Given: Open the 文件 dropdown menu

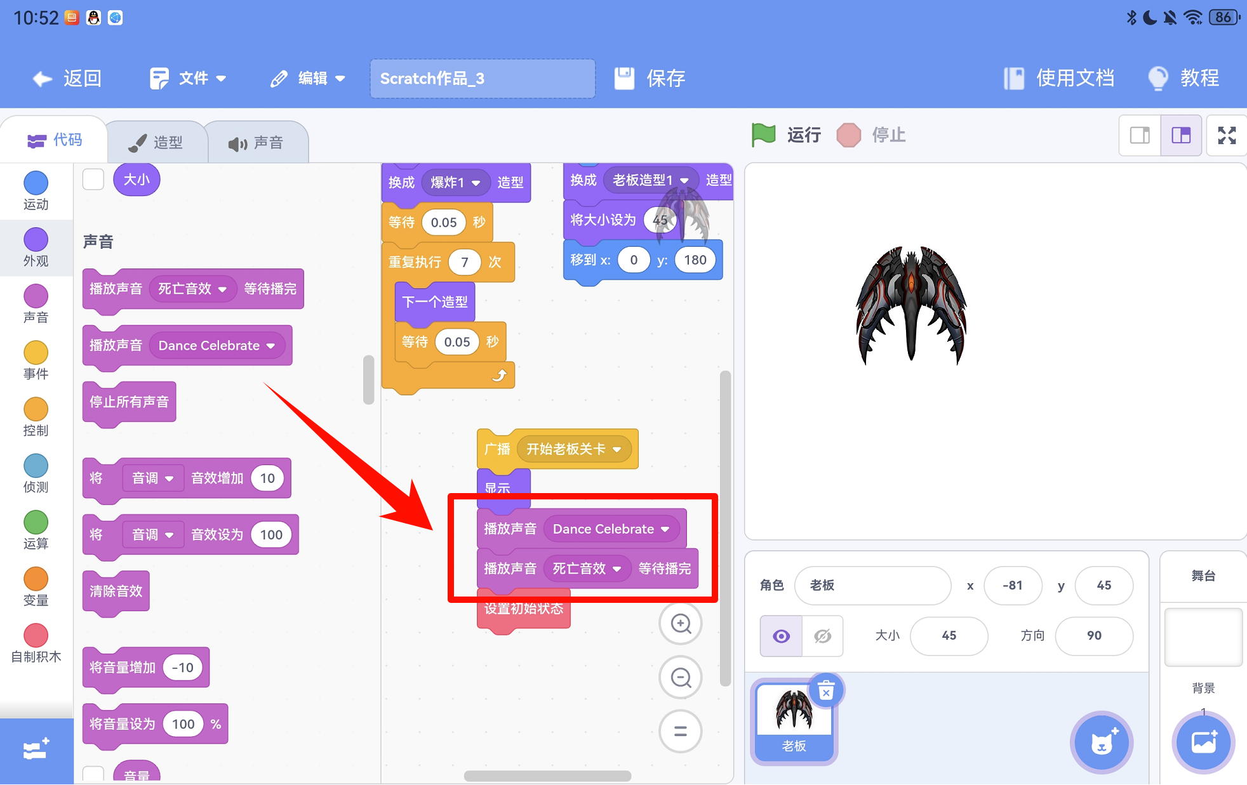Looking at the screenshot, I should (188, 79).
